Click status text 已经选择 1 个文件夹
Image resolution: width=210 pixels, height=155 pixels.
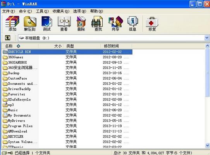pyautogui.click(x=33, y=153)
